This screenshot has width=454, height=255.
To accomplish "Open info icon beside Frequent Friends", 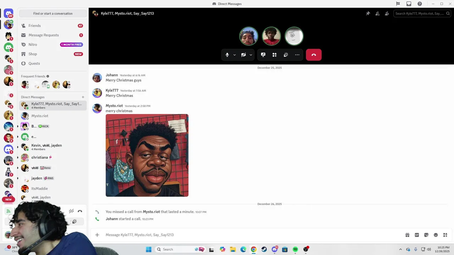I will (x=48, y=76).
